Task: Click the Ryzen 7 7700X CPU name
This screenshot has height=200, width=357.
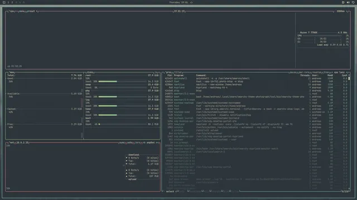Action: pyautogui.click(x=308, y=33)
